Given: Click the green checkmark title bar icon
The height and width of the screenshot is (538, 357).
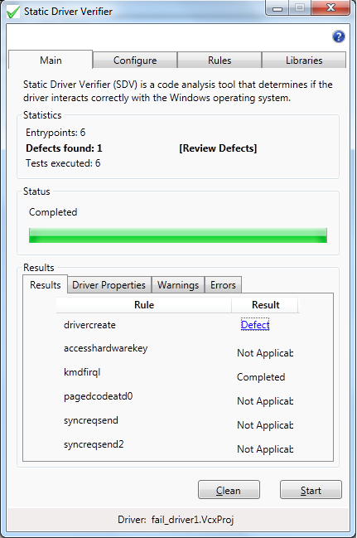Looking at the screenshot, I should [13, 12].
